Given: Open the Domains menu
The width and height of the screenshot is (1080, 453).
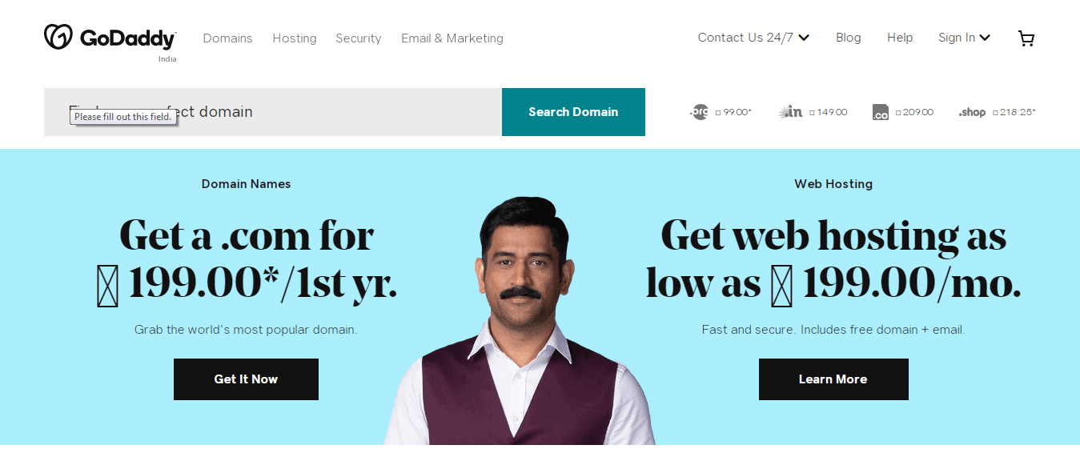Looking at the screenshot, I should [x=227, y=38].
